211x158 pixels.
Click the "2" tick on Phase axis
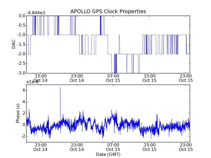[x=24, y=113]
